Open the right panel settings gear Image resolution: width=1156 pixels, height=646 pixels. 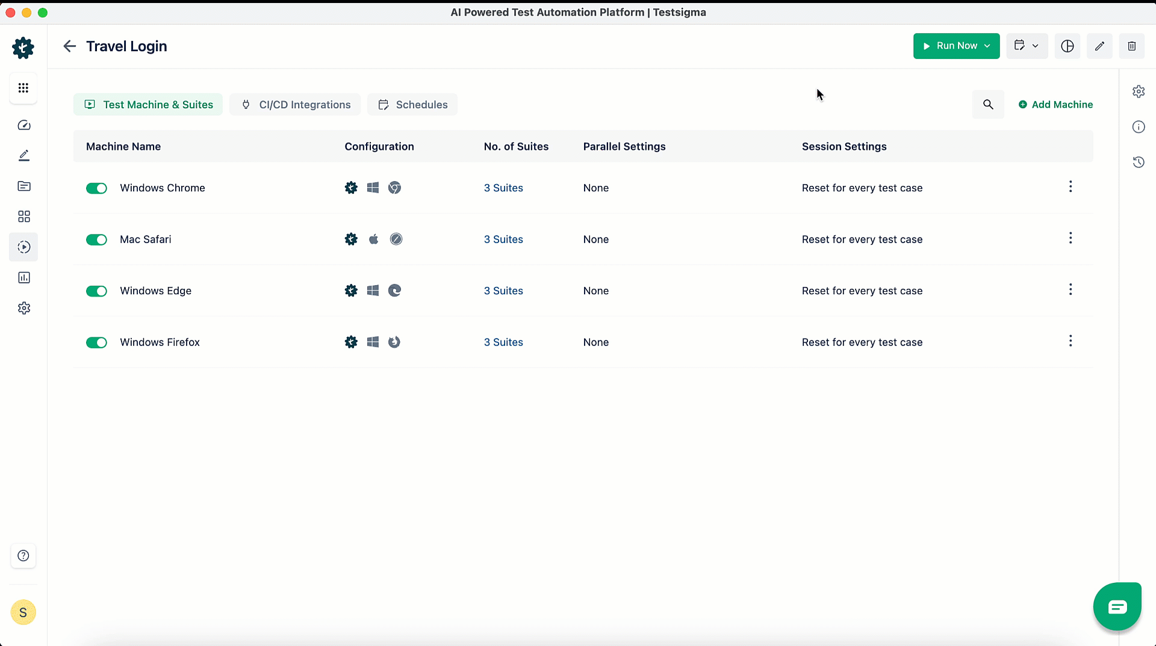(x=1139, y=91)
